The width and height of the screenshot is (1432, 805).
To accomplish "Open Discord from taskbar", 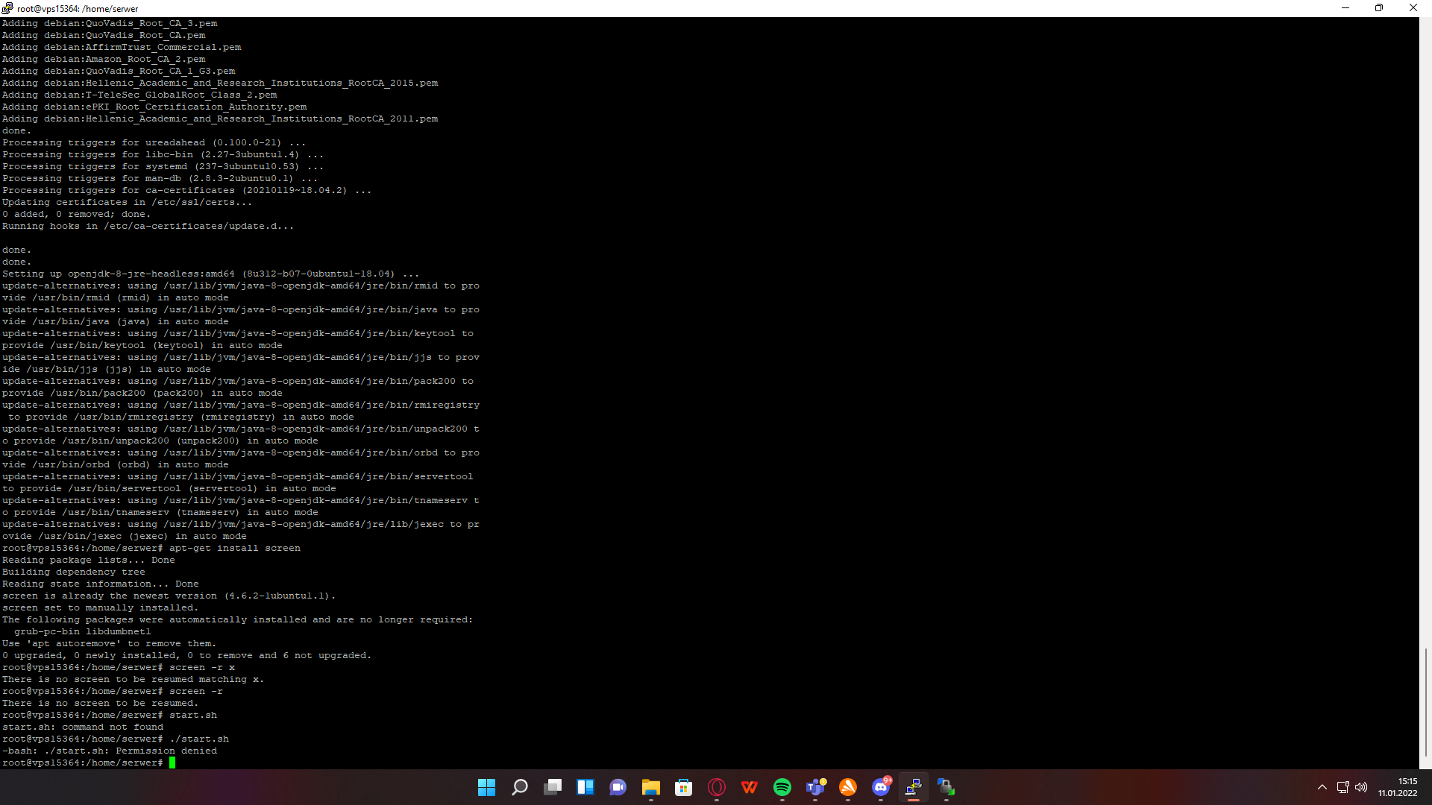I will (x=881, y=787).
